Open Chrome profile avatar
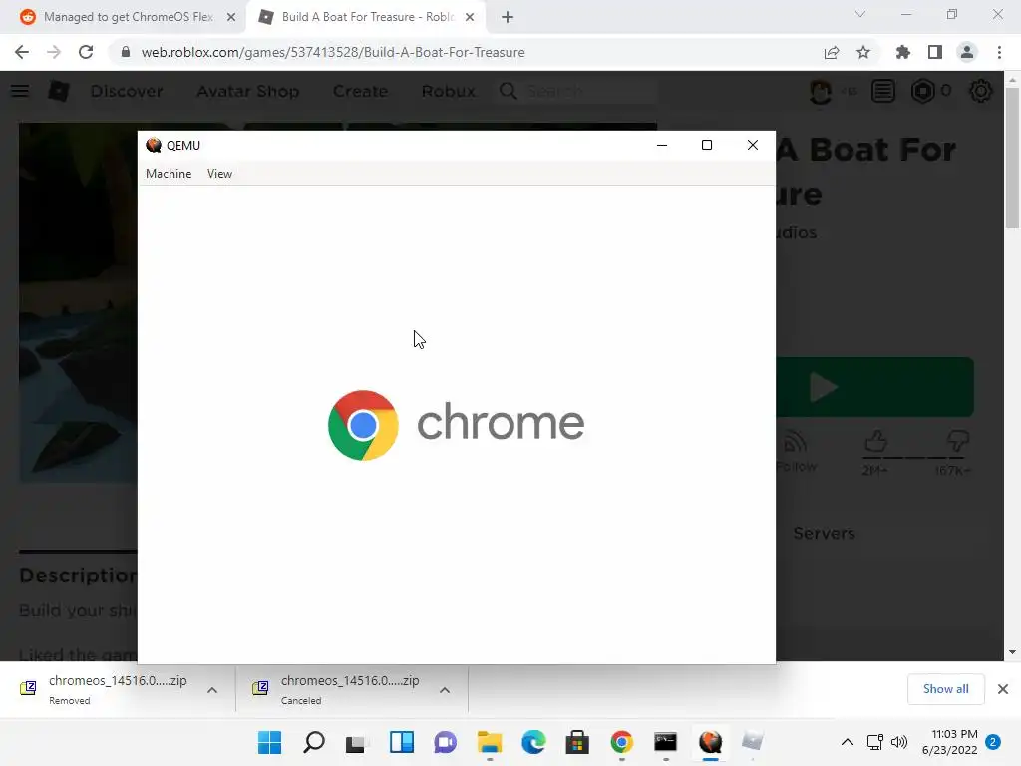Viewport: 1021px width, 766px height. point(967,52)
